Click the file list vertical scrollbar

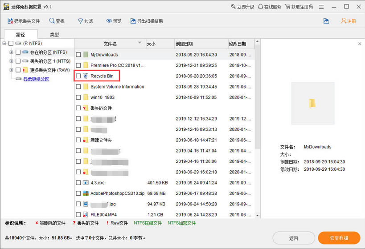(257, 133)
